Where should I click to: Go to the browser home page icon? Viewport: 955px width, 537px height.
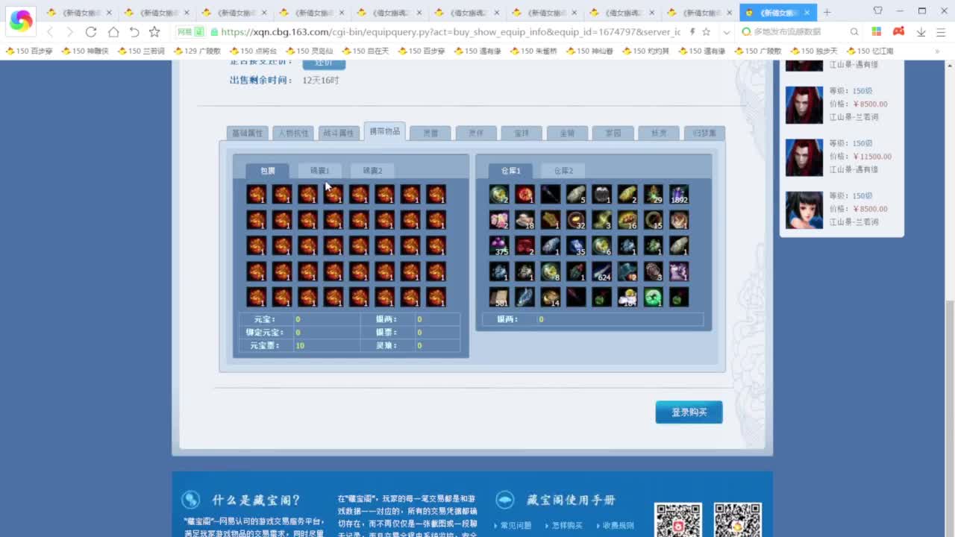coord(113,32)
